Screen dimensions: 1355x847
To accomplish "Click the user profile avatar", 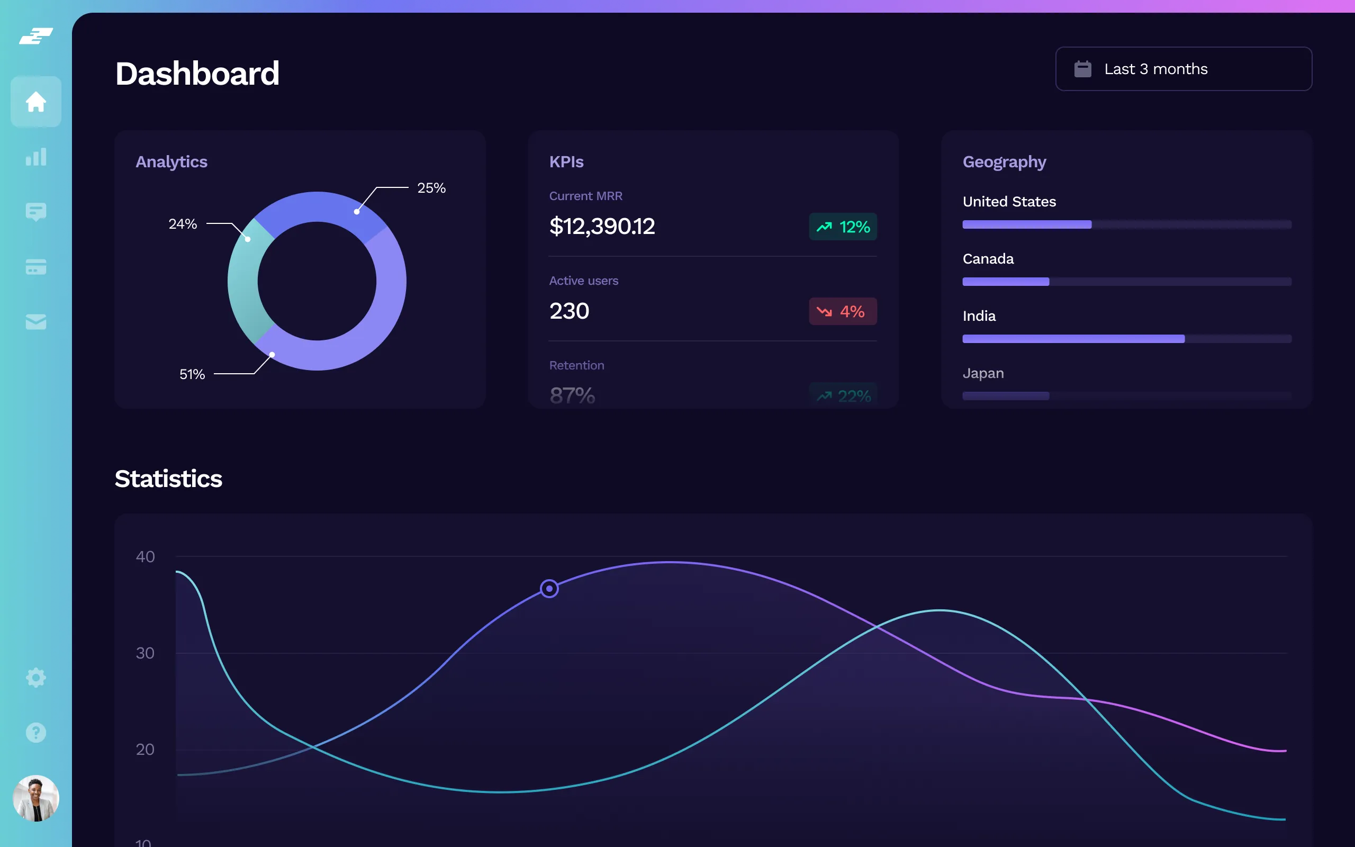I will pos(36,798).
